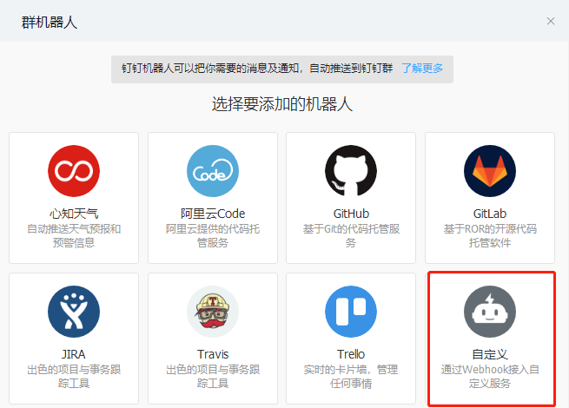Image resolution: width=569 pixels, height=408 pixels.
Task: Click the GitLab title label
Action: [x=490, y=214]
